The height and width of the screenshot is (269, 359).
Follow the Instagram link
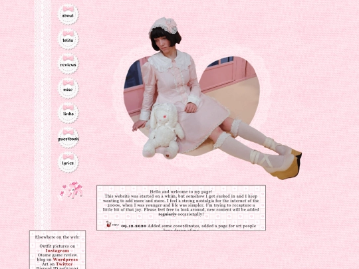point(57,250)
